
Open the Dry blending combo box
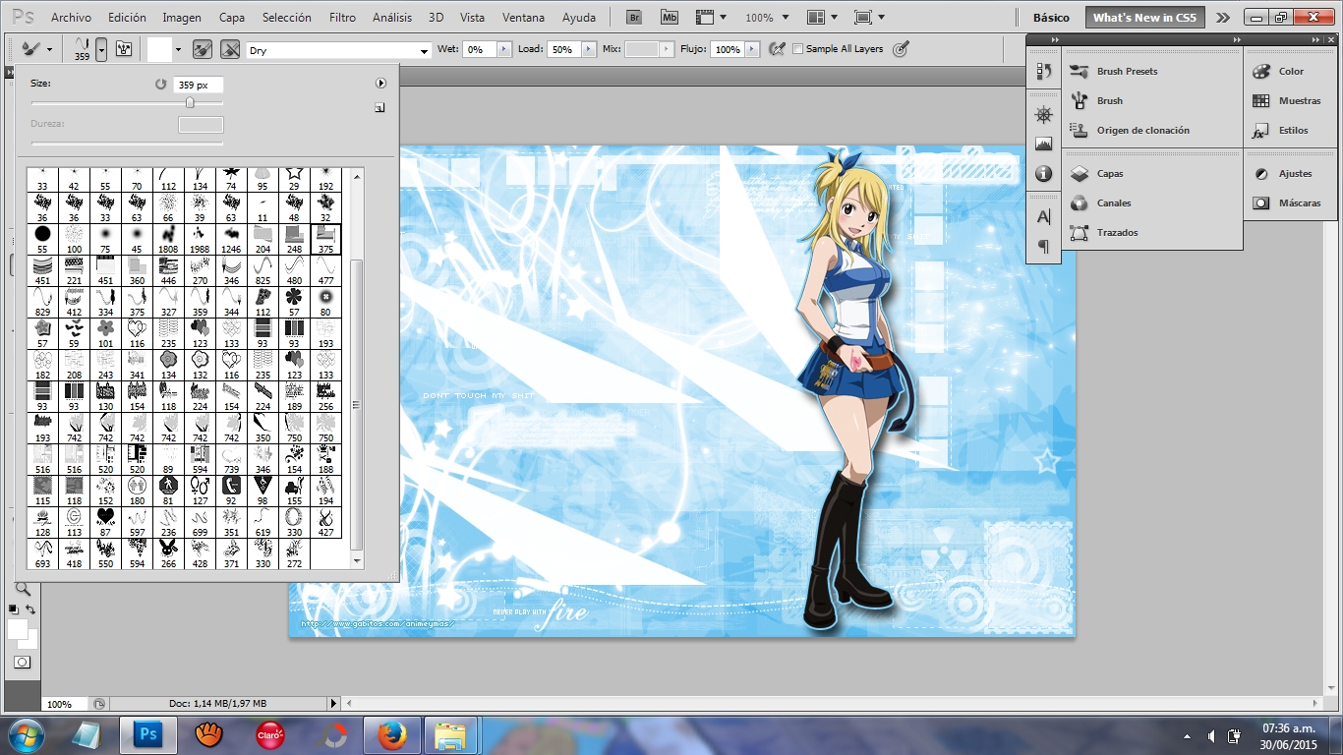(x=339, y=50)
